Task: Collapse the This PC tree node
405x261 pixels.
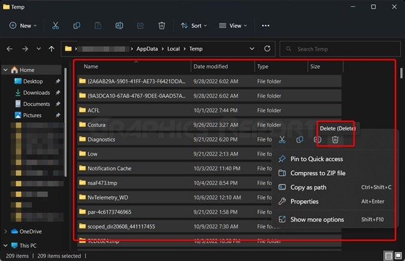Action: (x=6, y=245)
